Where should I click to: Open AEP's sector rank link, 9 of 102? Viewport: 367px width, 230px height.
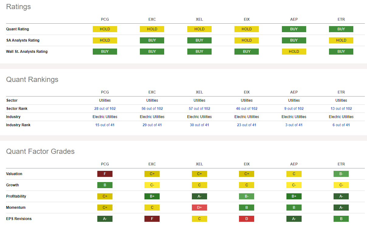click(294, 109)
